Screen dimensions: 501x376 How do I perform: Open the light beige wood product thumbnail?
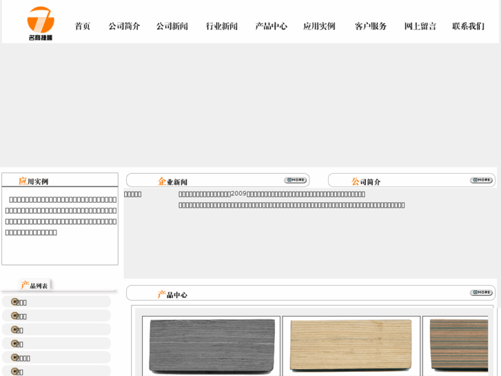click(351, 346)
